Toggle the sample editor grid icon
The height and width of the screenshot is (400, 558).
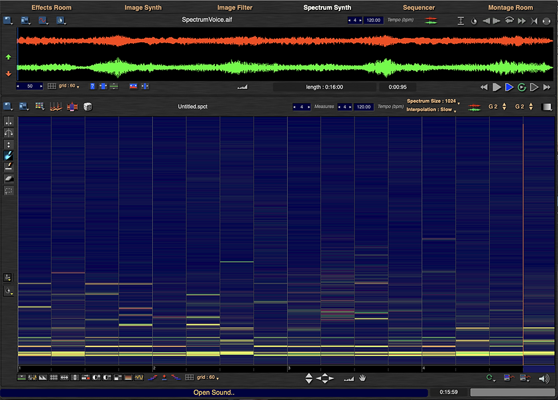click(x=52, y=86)
